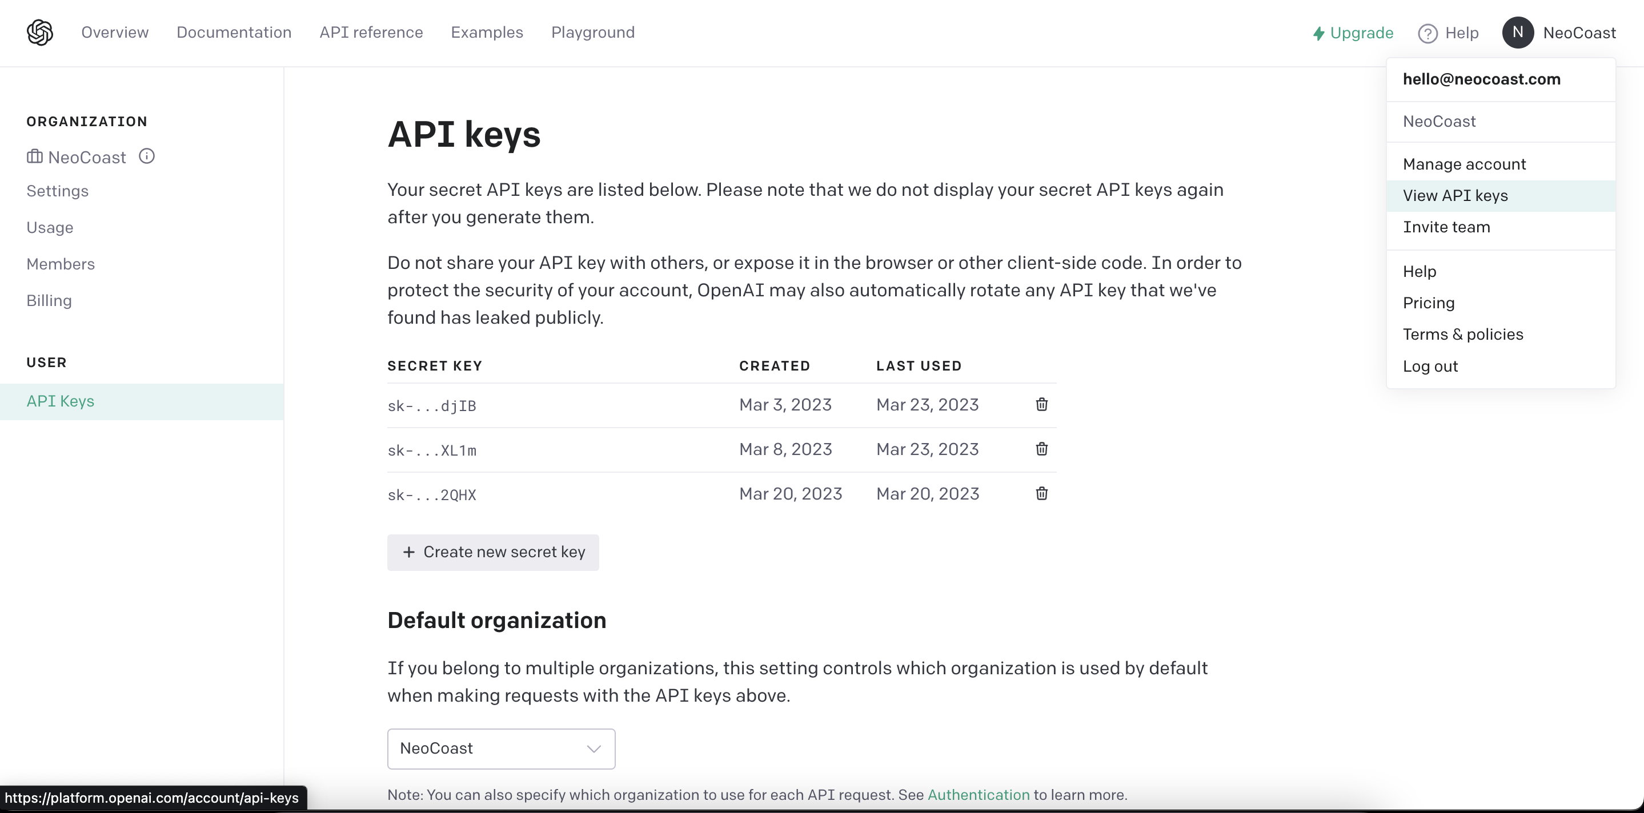Select Invite team in user menu
Image resolution: width=1644 pixels, height=813 pixels.
point(1501,227)
